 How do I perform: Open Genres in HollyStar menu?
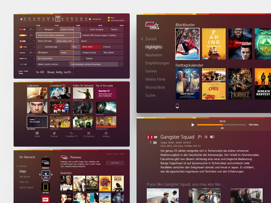click(151, 71)
